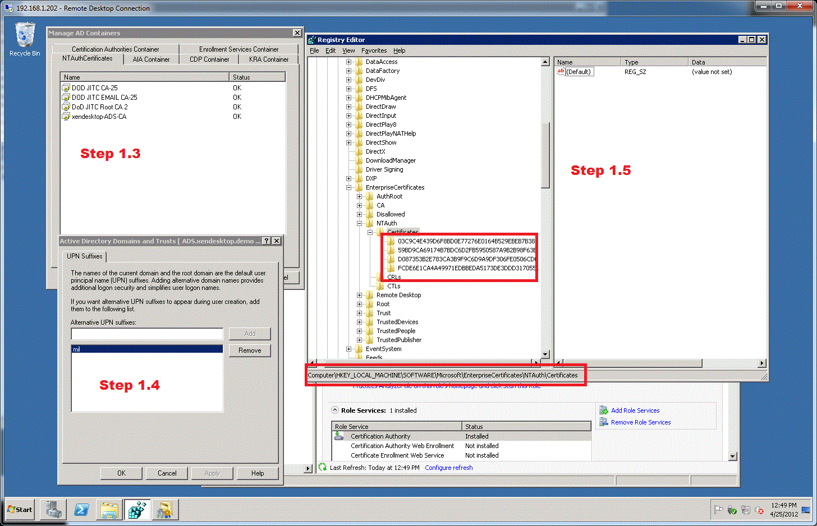Click the registry tree vertical scrollbar down arrow

click(x=545, y=354)
